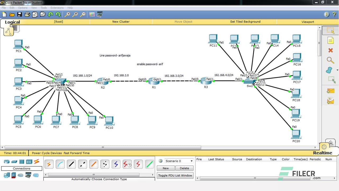Click the Undo toolbar icon
This screenshot has height=191, width=339.
pos(51,14)
